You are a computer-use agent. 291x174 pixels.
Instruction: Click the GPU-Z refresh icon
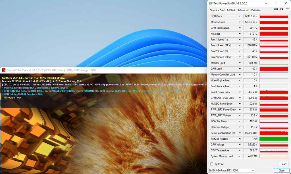pyautogui.click(x=282, y=9)
